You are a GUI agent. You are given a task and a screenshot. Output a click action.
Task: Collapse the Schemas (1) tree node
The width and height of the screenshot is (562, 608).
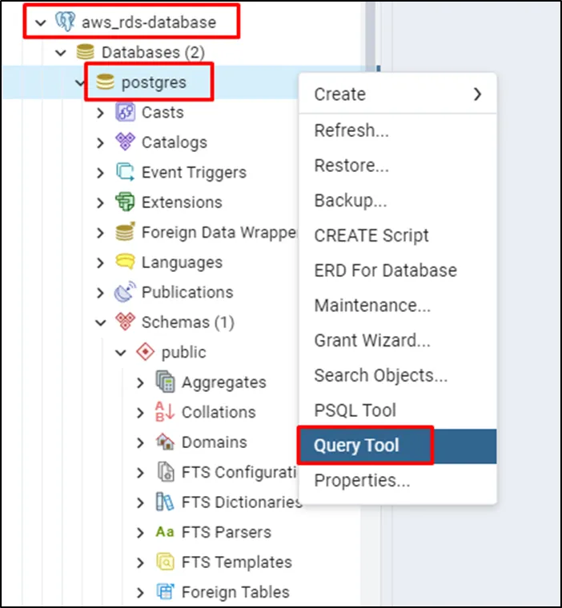[100, 322]
